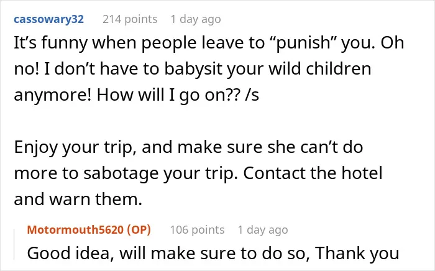Image resolution: width=435 pixels, height=271 pixels.
Task: Click the line "and warn them."
Action: point(78,199)
